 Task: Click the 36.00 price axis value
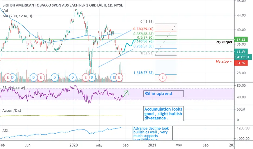[x=241, y=44]
